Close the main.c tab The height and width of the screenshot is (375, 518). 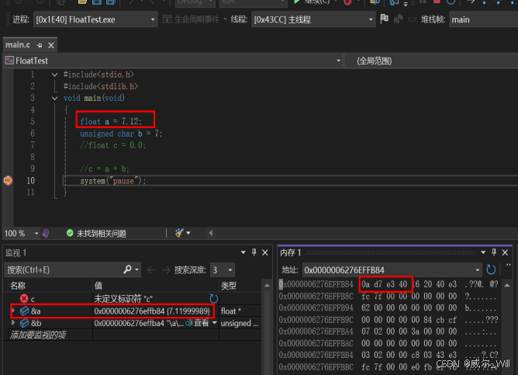point(51,45)
